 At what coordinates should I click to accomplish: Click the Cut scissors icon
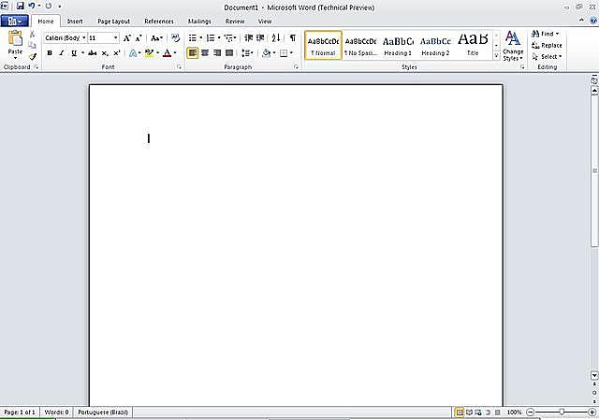(x=33, y=35)
